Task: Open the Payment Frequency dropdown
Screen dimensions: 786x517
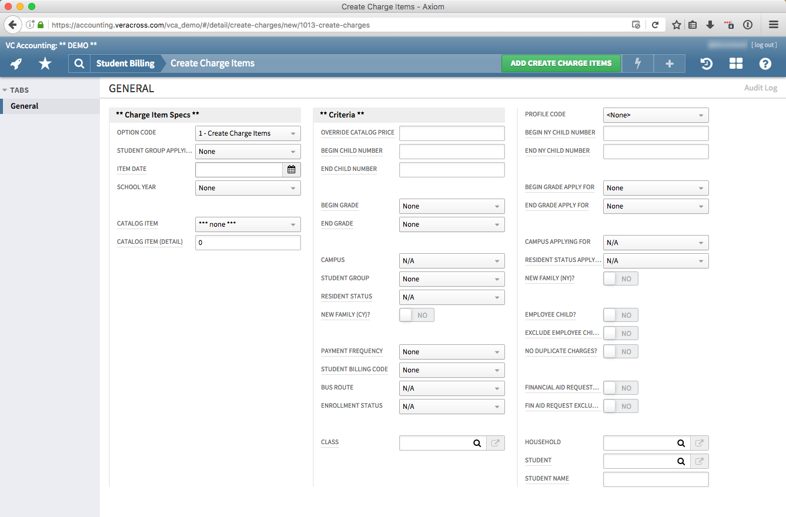Action: pyautogui.click(x=451, y=352)
